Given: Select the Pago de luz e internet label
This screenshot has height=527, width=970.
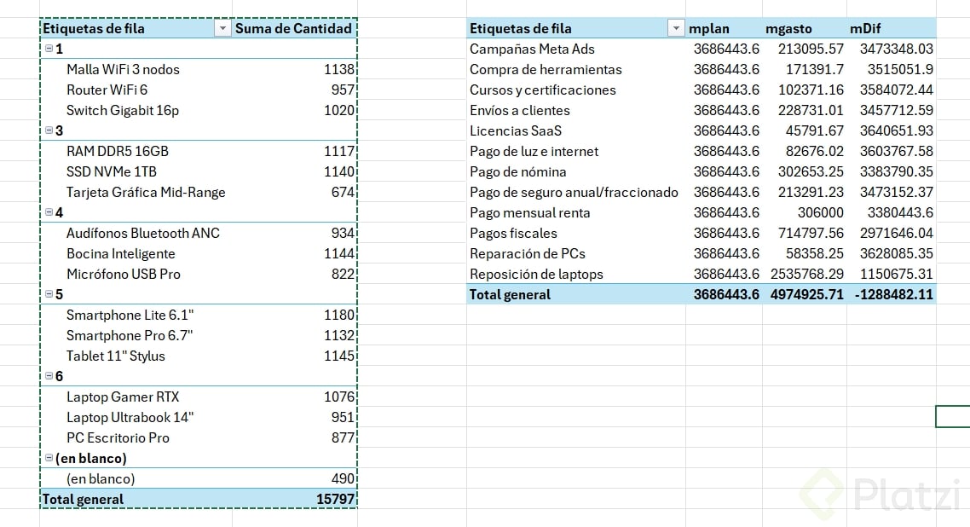Looking at the screenshot, I should point(534,151).
